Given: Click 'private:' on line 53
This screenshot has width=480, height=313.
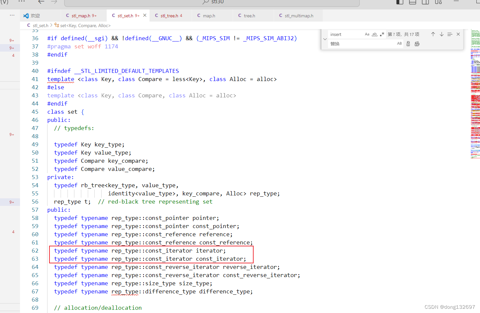Looking at the screenshot, I should [x=61, y=177].
